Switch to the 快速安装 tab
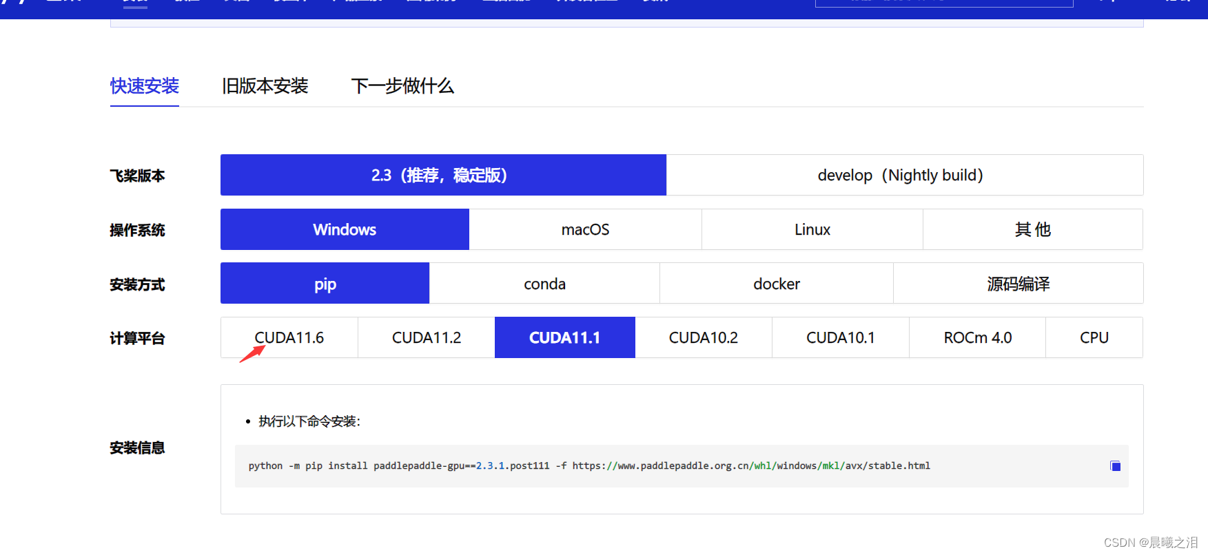Viewport: 1208px width, 555px height. [x=145, y=86]
